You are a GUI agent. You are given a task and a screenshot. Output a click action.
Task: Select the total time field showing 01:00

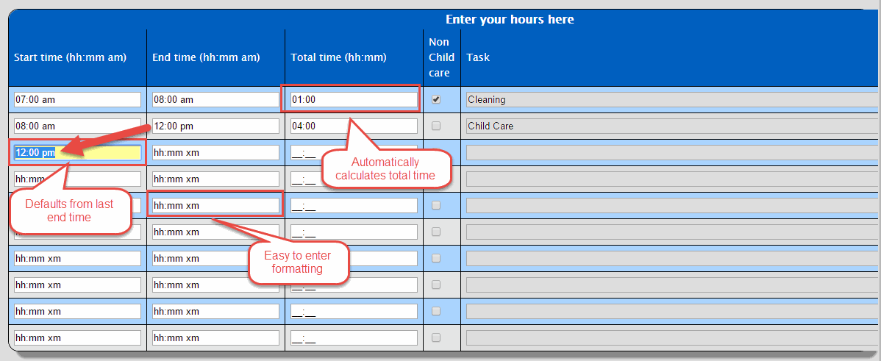click(x=354, y=99)
